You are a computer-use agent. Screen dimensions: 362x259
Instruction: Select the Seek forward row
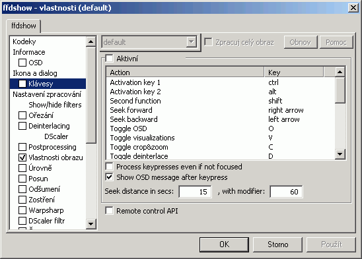221,110
